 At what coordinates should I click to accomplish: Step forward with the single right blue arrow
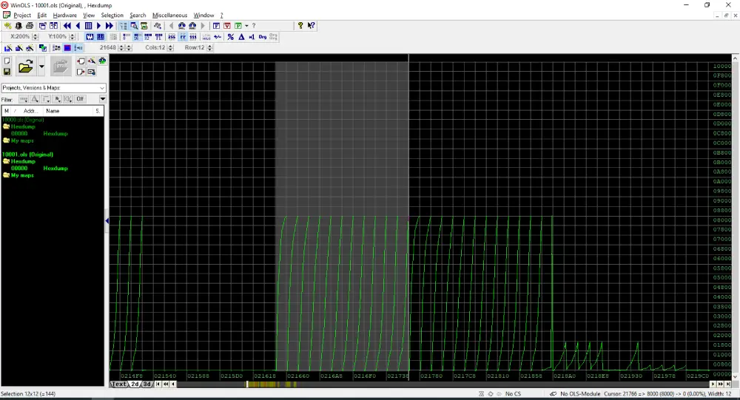click(98, 25)
